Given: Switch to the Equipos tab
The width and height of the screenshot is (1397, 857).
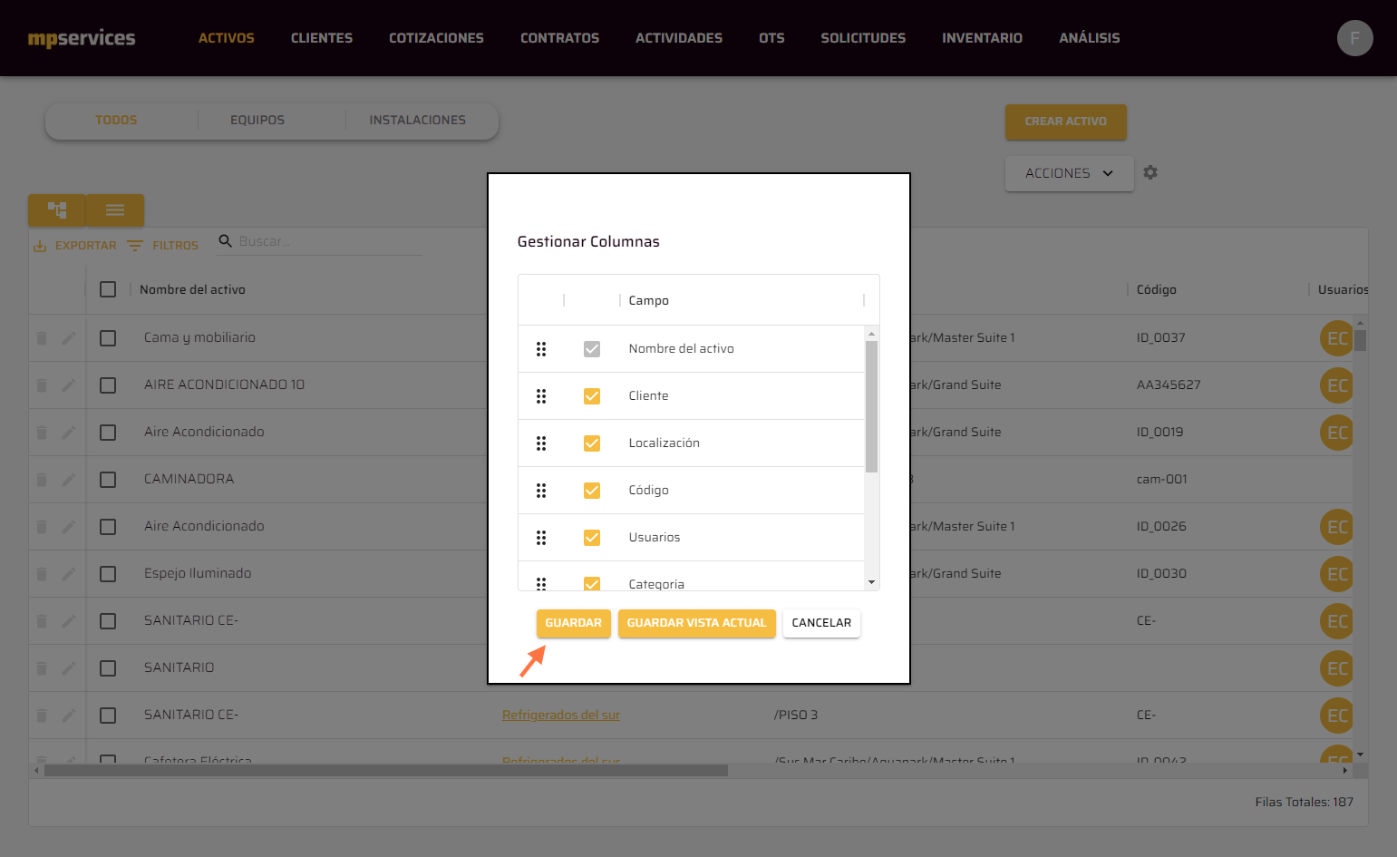Looking at the screenshot, I should pyautogui.click(x=257, y=120).
